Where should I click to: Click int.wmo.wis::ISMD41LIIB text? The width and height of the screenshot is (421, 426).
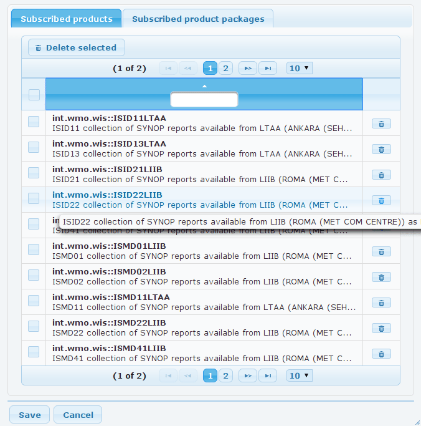click(109, 348)
